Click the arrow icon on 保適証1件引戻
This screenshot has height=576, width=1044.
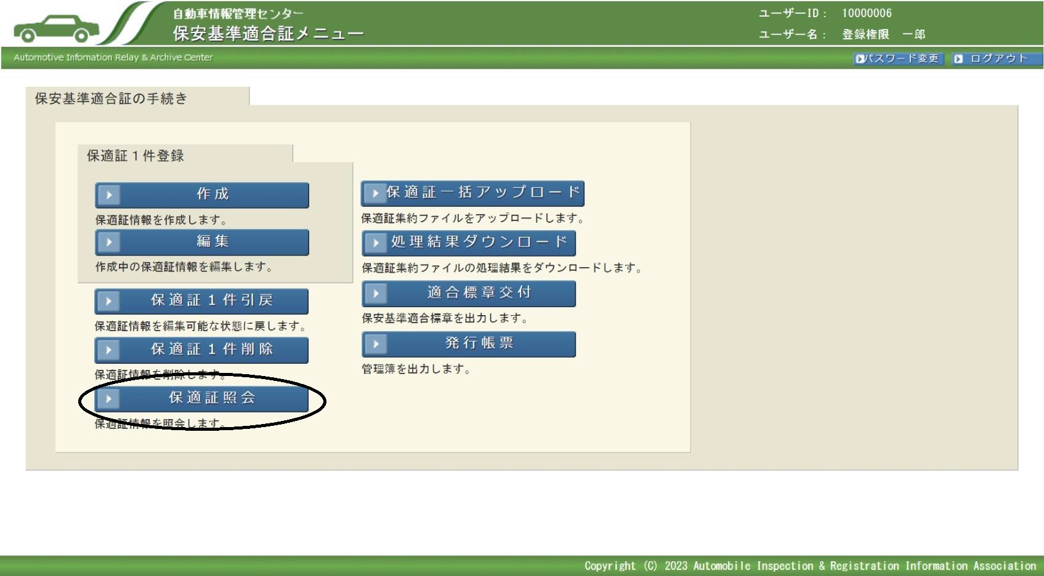click(x=108, y=301)
